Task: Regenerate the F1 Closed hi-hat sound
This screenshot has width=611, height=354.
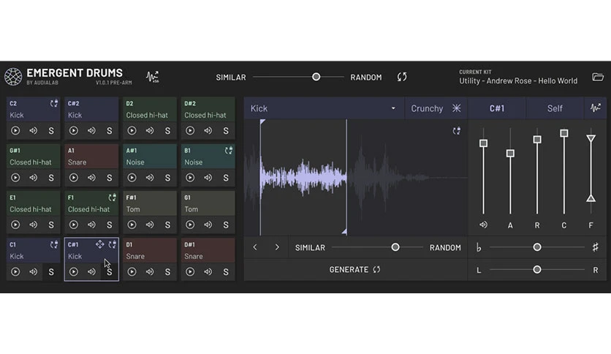Action: (113, 197)
